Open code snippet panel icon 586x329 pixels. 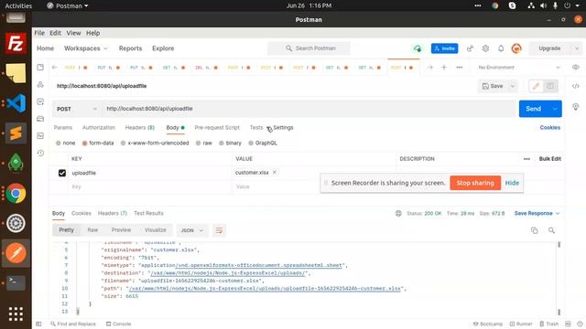click(576, 86)
